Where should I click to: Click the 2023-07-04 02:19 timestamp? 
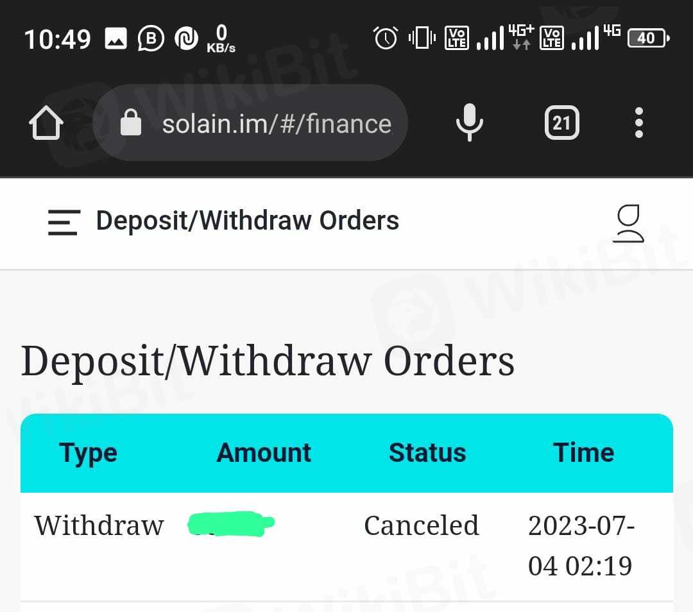pos(581,546)
